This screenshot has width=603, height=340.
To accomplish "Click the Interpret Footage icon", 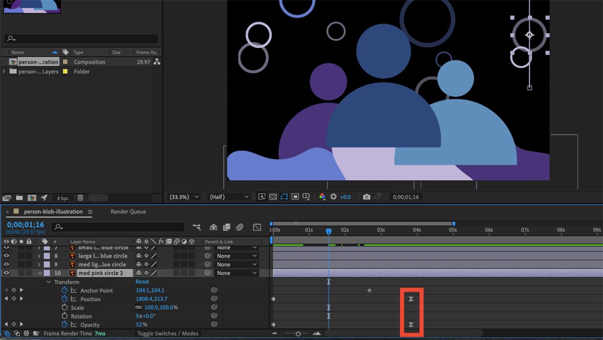I will 7,198.
